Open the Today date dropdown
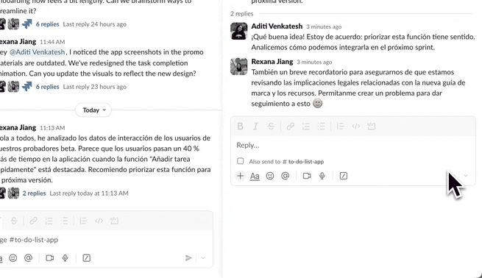482x278 pixels. point(93,110)
